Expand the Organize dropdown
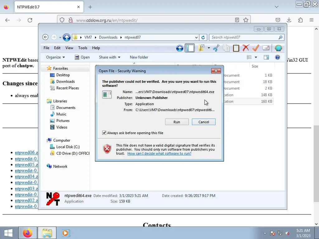Viewport: 319px width, 239px height. (x=55, y=57)
